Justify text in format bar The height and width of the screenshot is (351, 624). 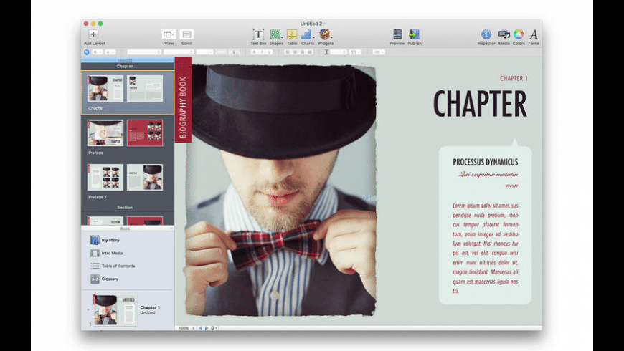point(310,52)
